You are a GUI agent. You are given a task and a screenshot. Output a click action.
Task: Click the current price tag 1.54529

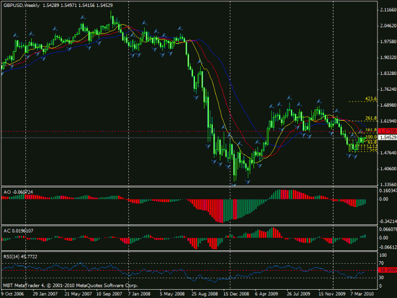(x=387, y=137)
